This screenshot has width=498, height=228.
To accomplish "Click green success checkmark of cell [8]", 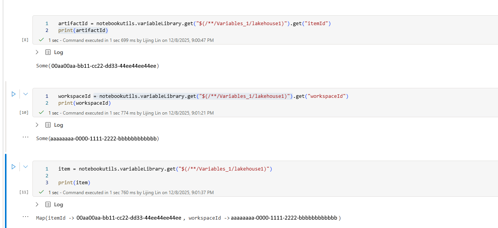I will 41,40.
